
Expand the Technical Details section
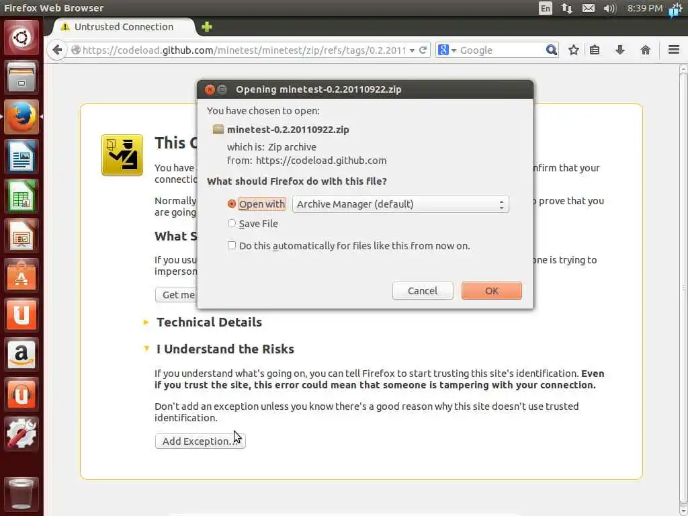pyautogui.click(x=146, y=322)
